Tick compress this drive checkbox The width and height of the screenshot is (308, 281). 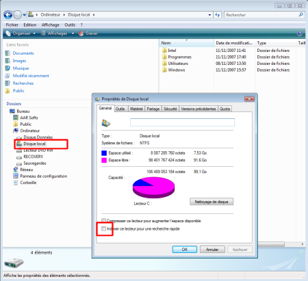pos(103,220)
